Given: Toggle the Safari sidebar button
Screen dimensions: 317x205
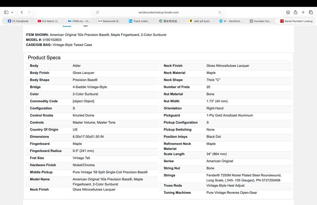Looking at the screenshot, I should [x=6, y=12].
